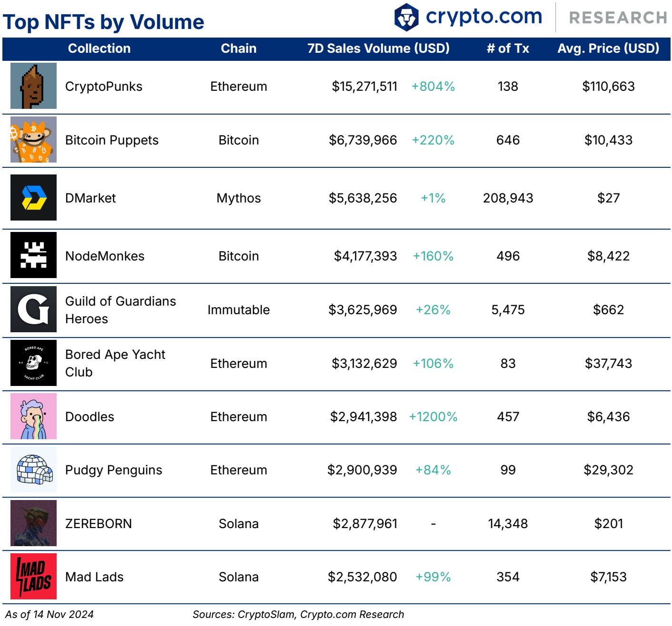
Task: Click the Mythos chain cell
Action: [238, 198]
